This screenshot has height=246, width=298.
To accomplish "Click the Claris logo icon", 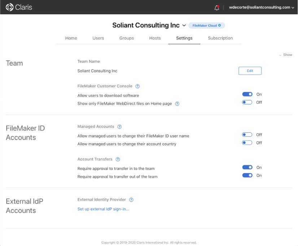I will click(x=9, y=7).
